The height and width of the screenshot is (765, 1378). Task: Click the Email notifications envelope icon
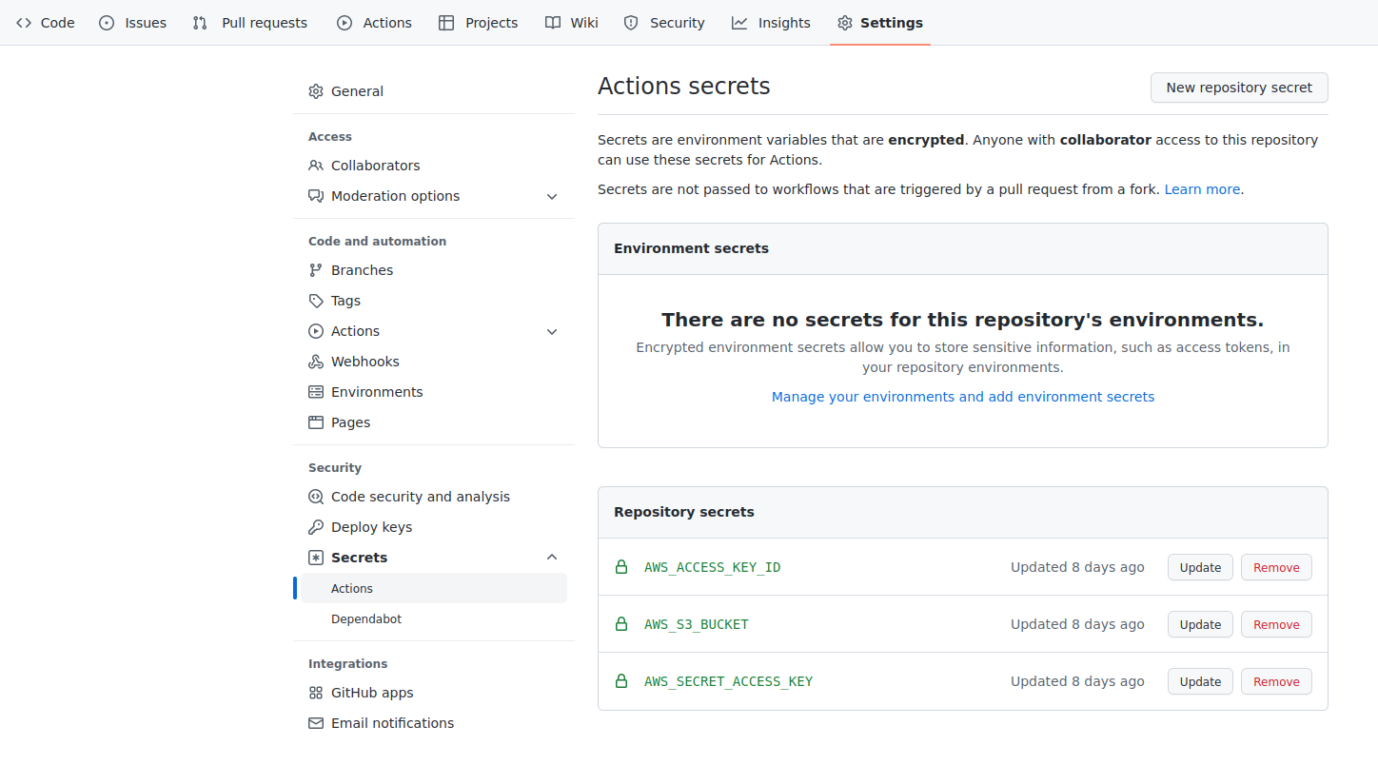[316, 723]
